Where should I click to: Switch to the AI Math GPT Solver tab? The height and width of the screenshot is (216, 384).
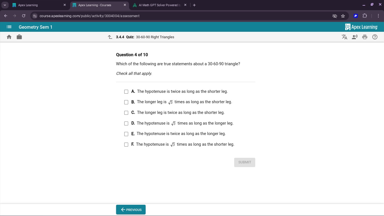pyautogui.click(x=159, y=5)
